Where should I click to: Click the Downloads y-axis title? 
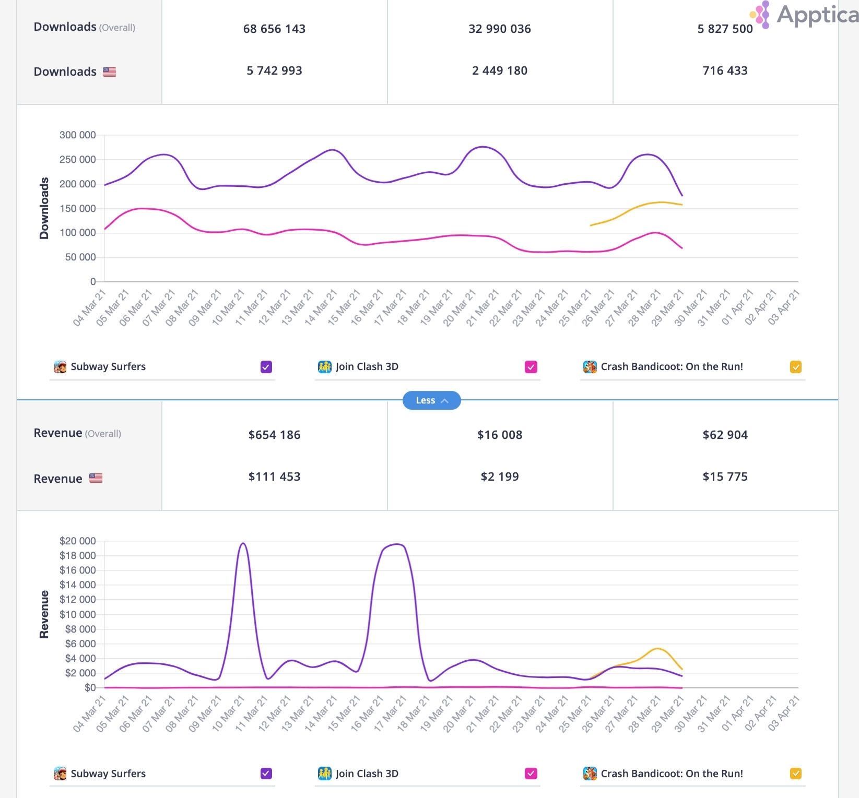click(x=44, y=208)
